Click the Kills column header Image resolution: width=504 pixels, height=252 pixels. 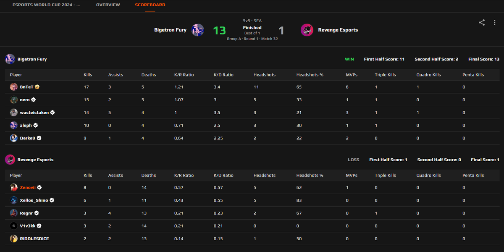click(87, 75)
